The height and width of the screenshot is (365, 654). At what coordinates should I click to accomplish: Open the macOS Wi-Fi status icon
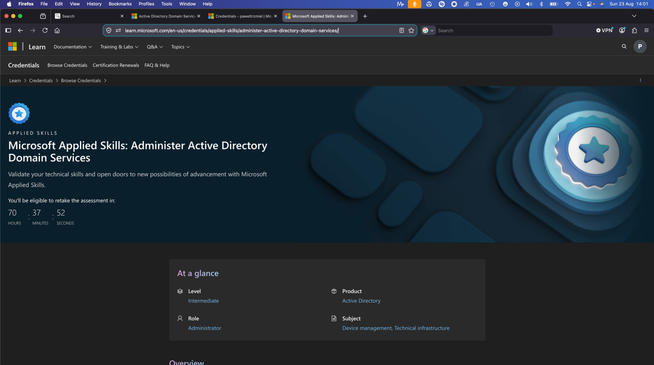(x=567, y=4)
